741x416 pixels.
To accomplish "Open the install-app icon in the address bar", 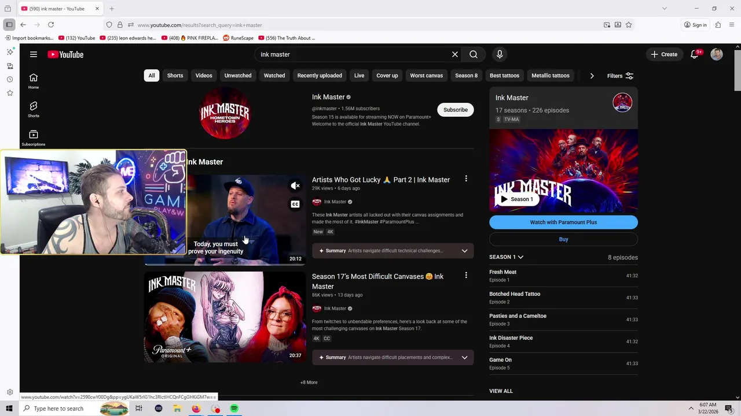I will (x=618, y=25).
